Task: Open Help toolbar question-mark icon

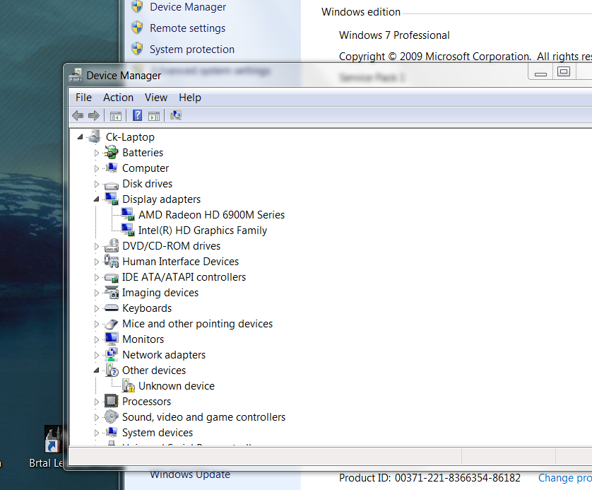Action: point(138,115)
